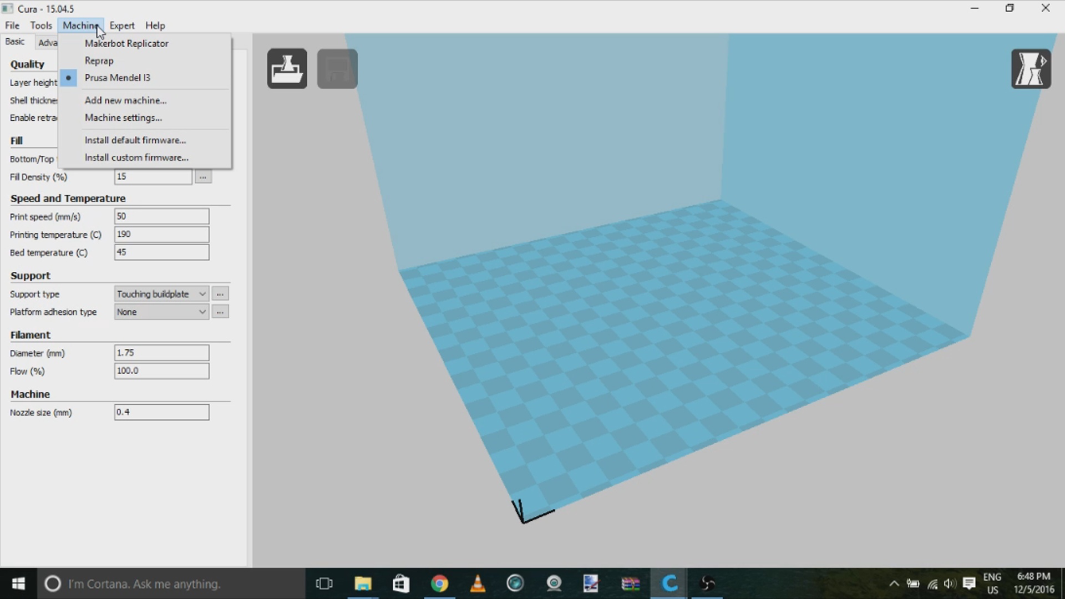The height and width of the screenshot is (599, 1065).
Task: Click Install custom firmware... entry
Action: [136, 158]
